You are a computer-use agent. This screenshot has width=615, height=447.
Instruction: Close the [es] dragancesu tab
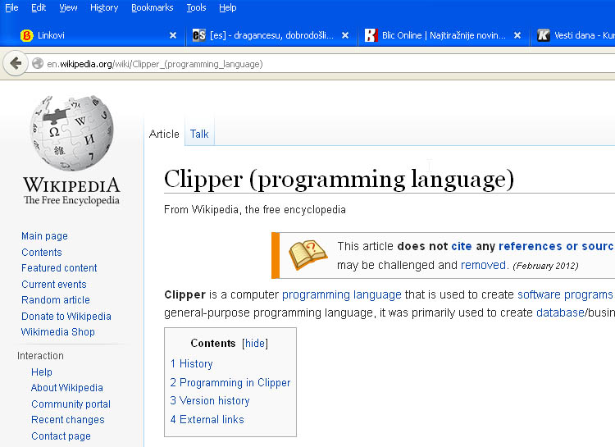point(345,35)
